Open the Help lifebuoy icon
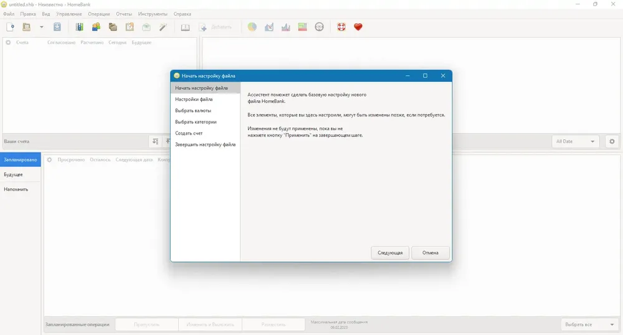Screen dimensions: 623x335 341,27
